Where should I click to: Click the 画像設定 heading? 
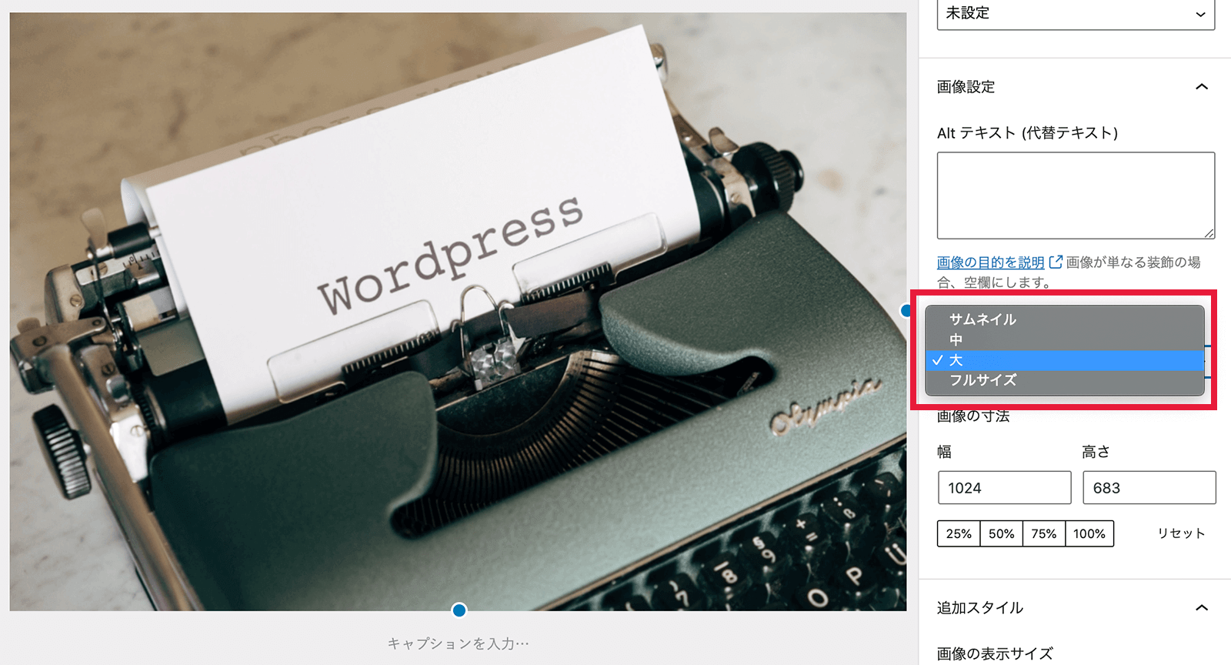tap(966, 87)
